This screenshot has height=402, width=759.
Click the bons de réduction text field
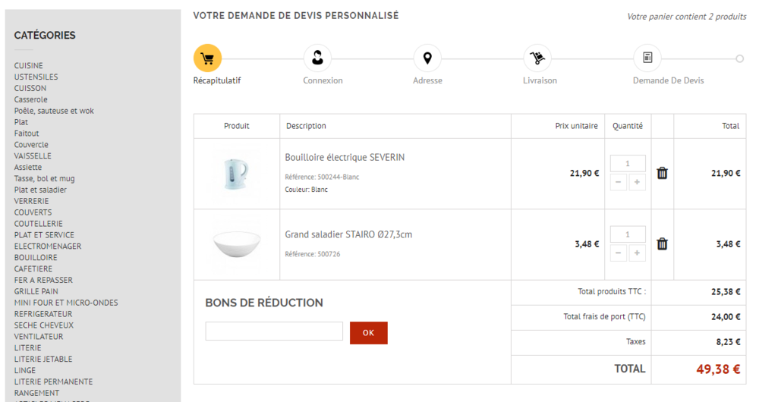click(274, 331)
